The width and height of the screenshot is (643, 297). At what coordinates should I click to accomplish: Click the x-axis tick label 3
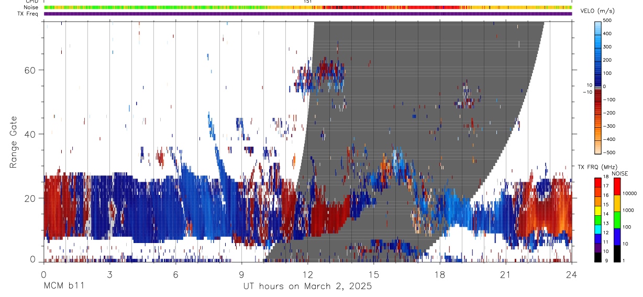click(109, 274)
